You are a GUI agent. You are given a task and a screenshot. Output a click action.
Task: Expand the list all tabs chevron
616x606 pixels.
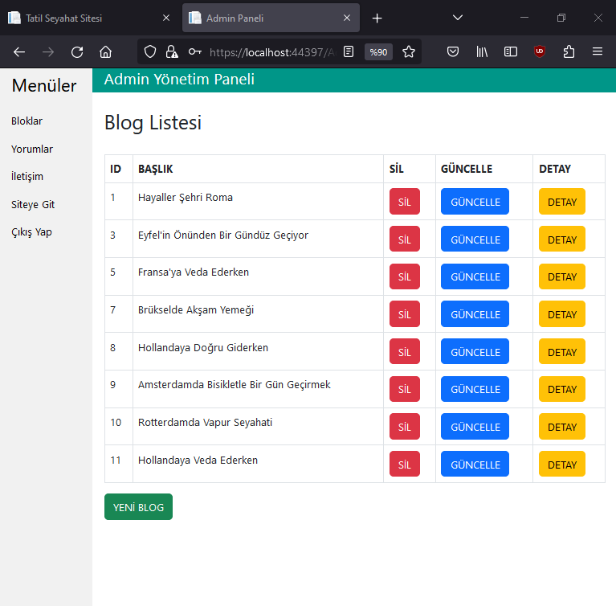(458, 18)
